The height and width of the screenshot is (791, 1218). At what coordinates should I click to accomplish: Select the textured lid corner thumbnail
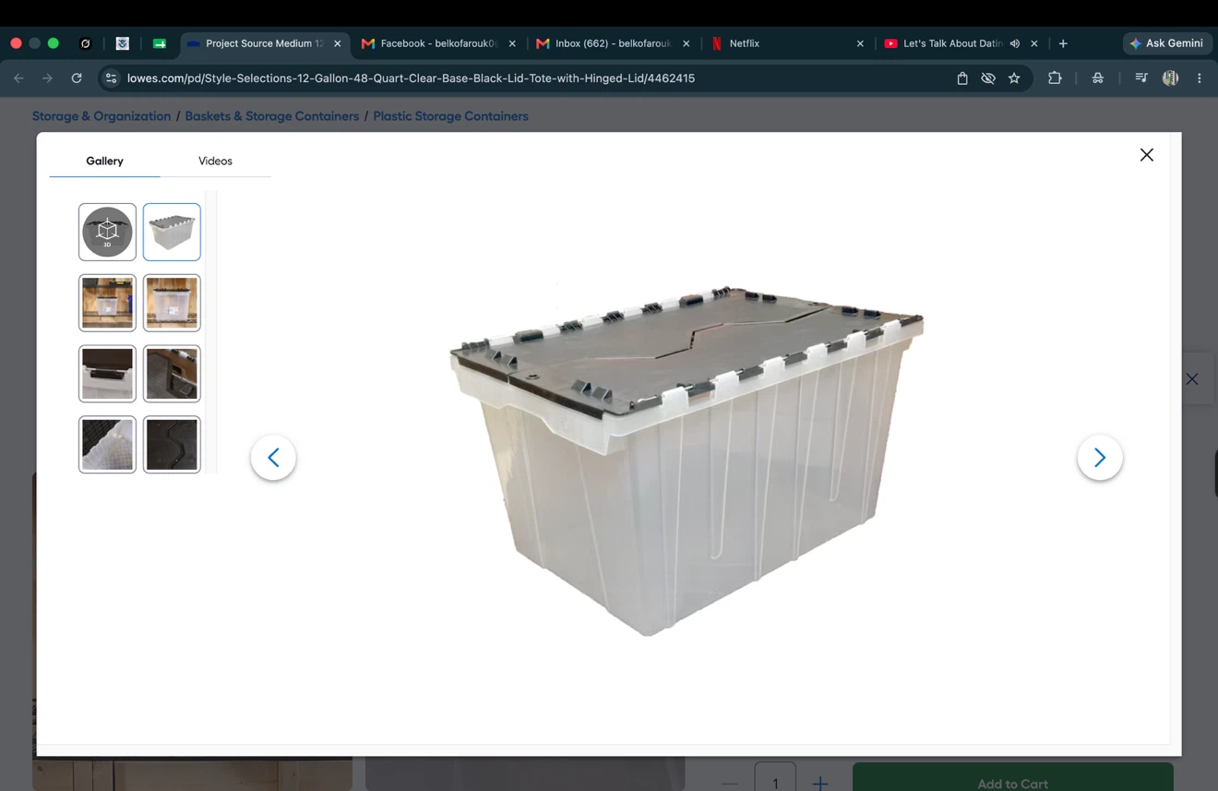coord(107,445)
